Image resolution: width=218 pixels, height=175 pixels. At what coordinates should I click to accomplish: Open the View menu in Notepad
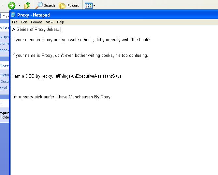(50, 22)
